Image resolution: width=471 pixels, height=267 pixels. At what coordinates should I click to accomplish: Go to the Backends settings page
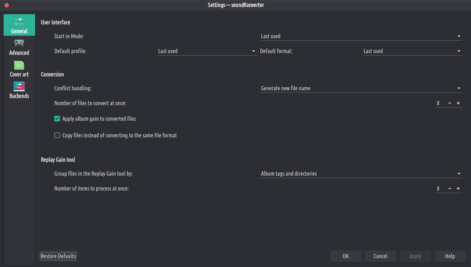19,90
